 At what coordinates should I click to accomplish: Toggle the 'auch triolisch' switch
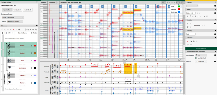196,58
